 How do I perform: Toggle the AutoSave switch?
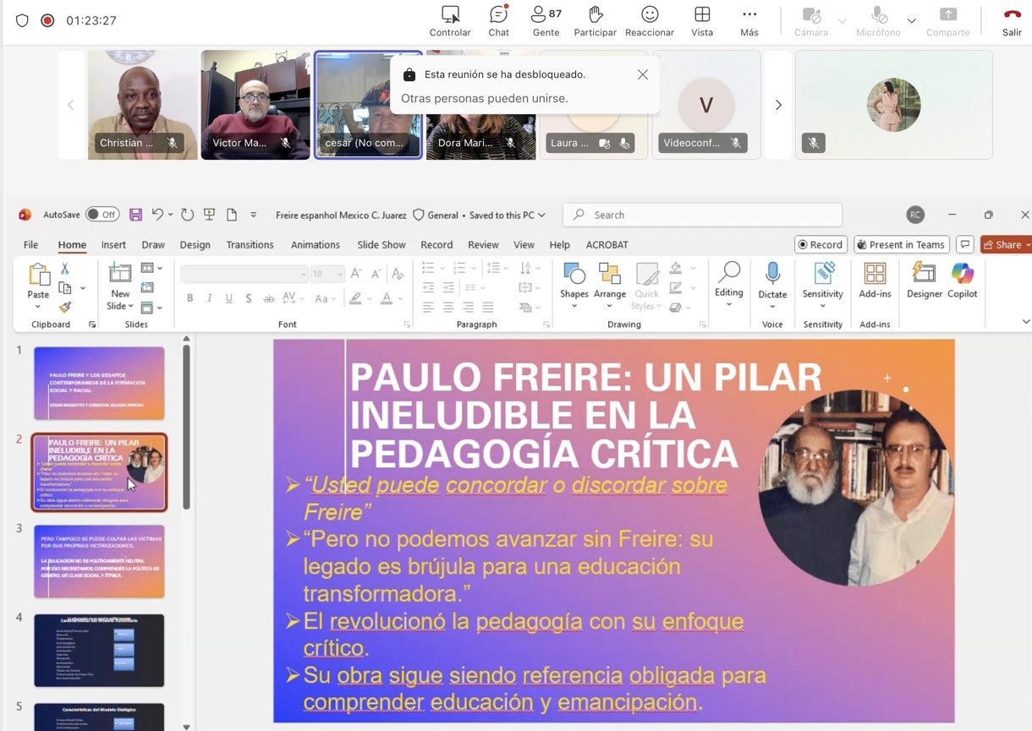pyautogui.click(x=102, y=215)
